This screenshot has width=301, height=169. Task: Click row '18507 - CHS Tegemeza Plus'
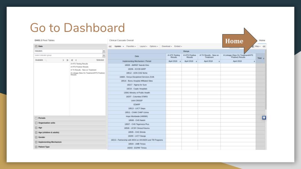pos(137,124)
